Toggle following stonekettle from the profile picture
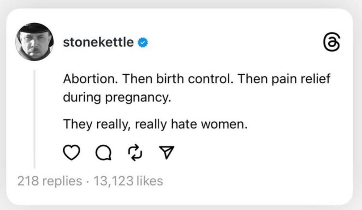Viewport: 362px width, 210px height. [35, 41]
